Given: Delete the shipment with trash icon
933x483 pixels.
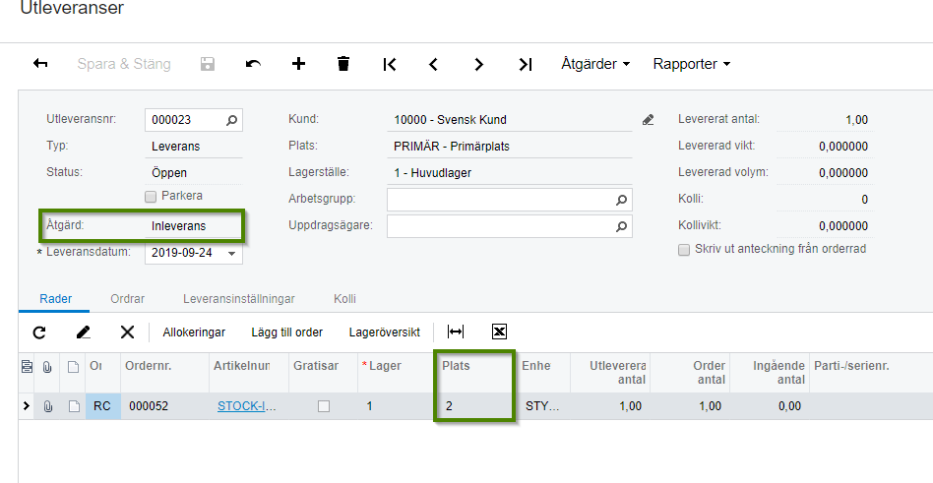Looking at the screenshot, I should [343, 64].
